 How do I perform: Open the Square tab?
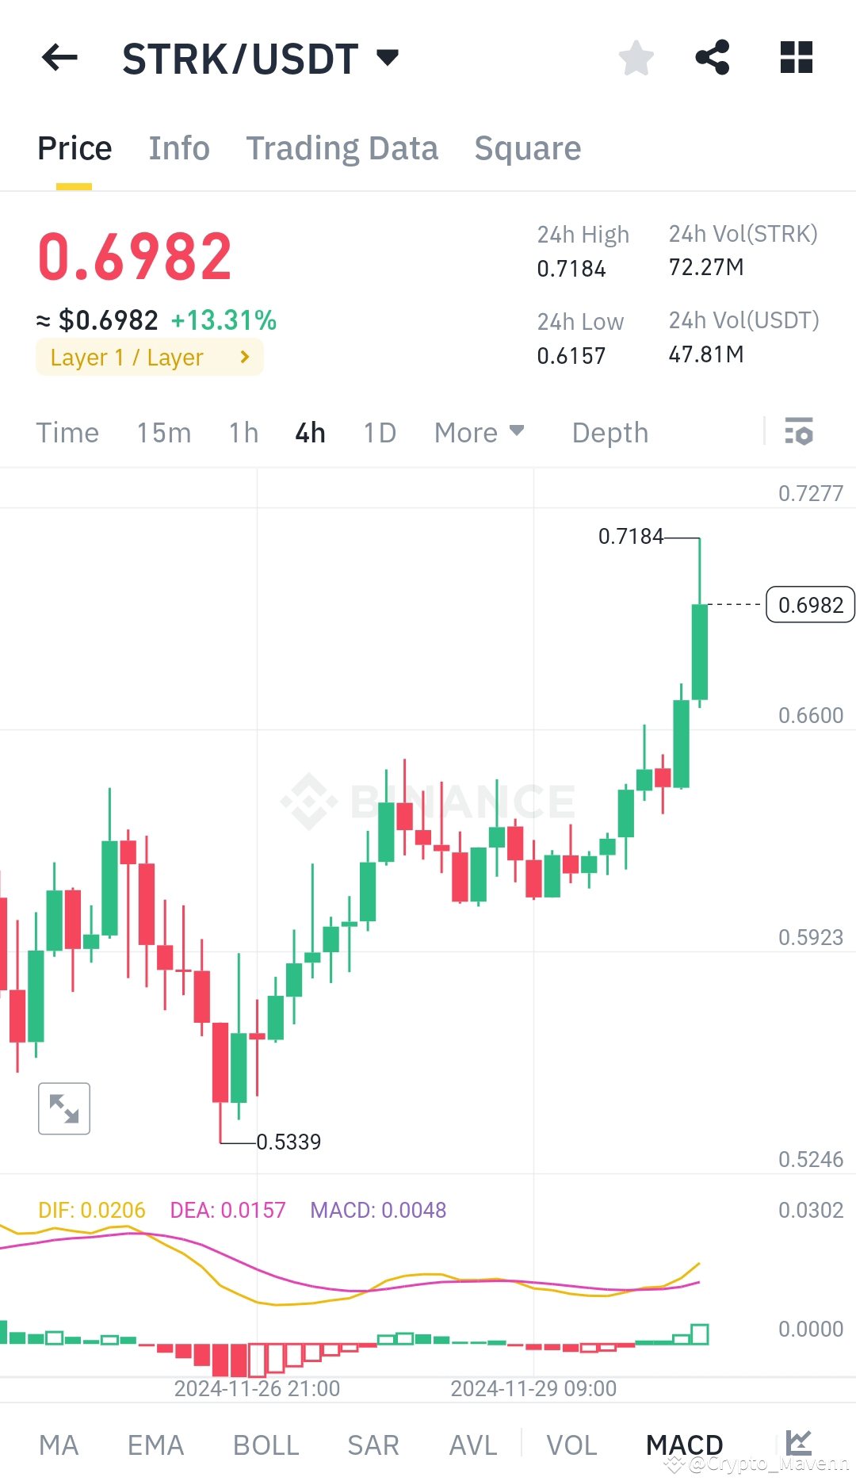[x=527, y=147]
